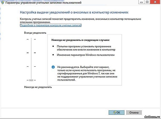The image size is (161, 119).
Task: Click the slider thumb at the bottom level
Action: 31,80
